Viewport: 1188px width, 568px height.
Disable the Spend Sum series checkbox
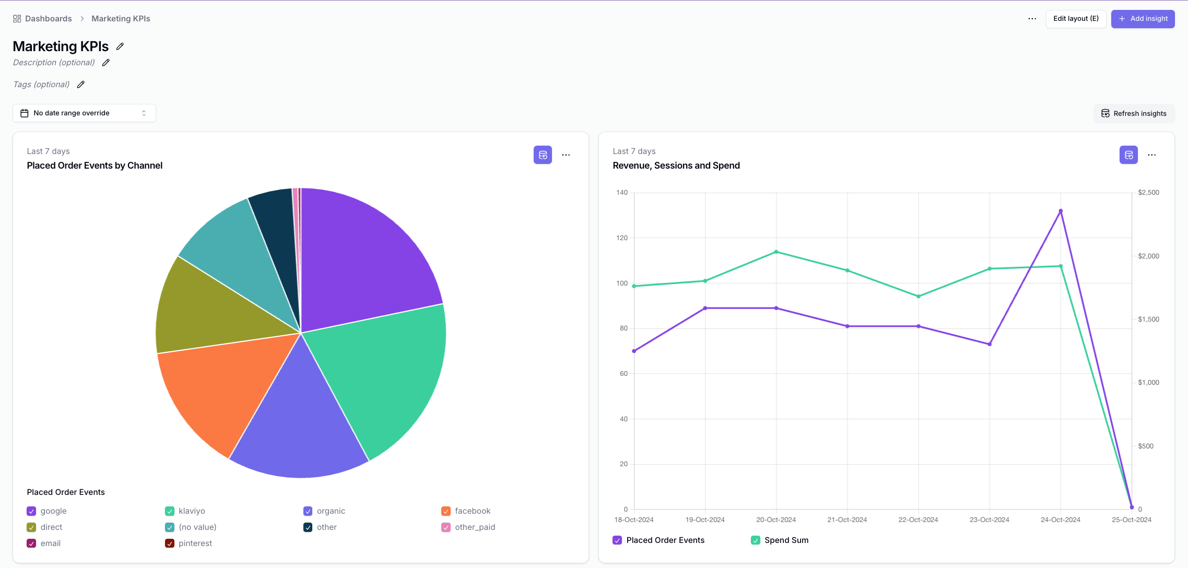point(756,540)
